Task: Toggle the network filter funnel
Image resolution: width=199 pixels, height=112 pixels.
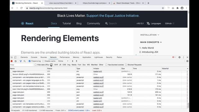Action: tap(21, 61)
